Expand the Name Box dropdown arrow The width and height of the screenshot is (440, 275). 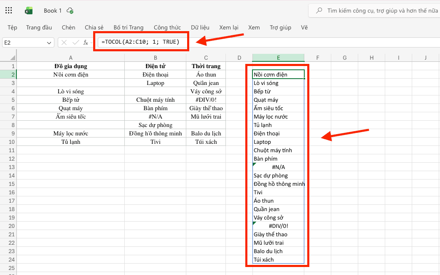49,43
